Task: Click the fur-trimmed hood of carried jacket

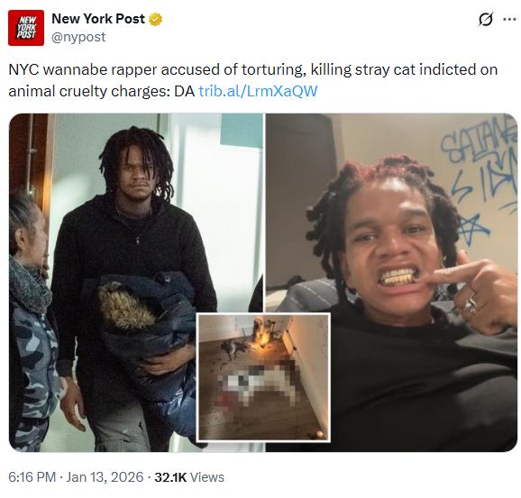Action: tap(125, 307)
